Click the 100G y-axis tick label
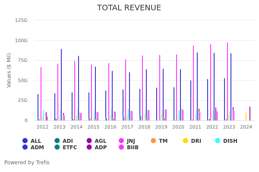 click(21, 40)
